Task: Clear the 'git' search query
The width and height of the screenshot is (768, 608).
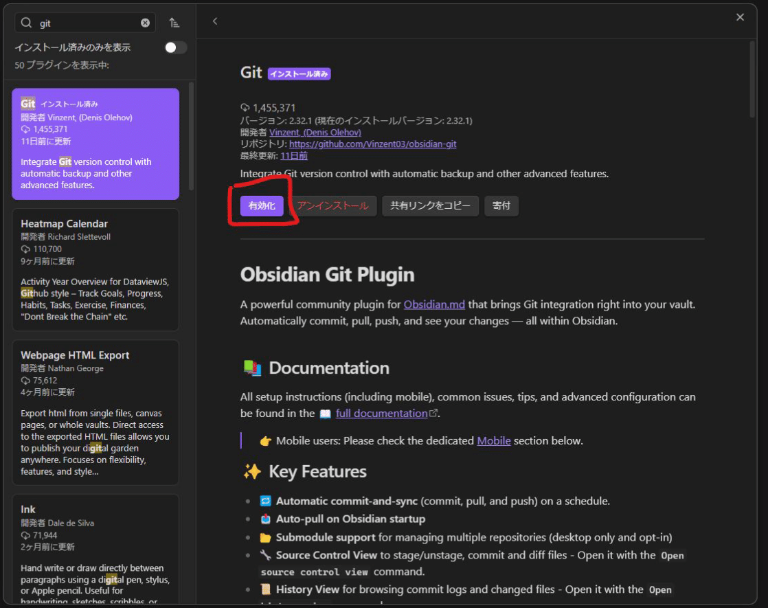Action: coord(146,23)
